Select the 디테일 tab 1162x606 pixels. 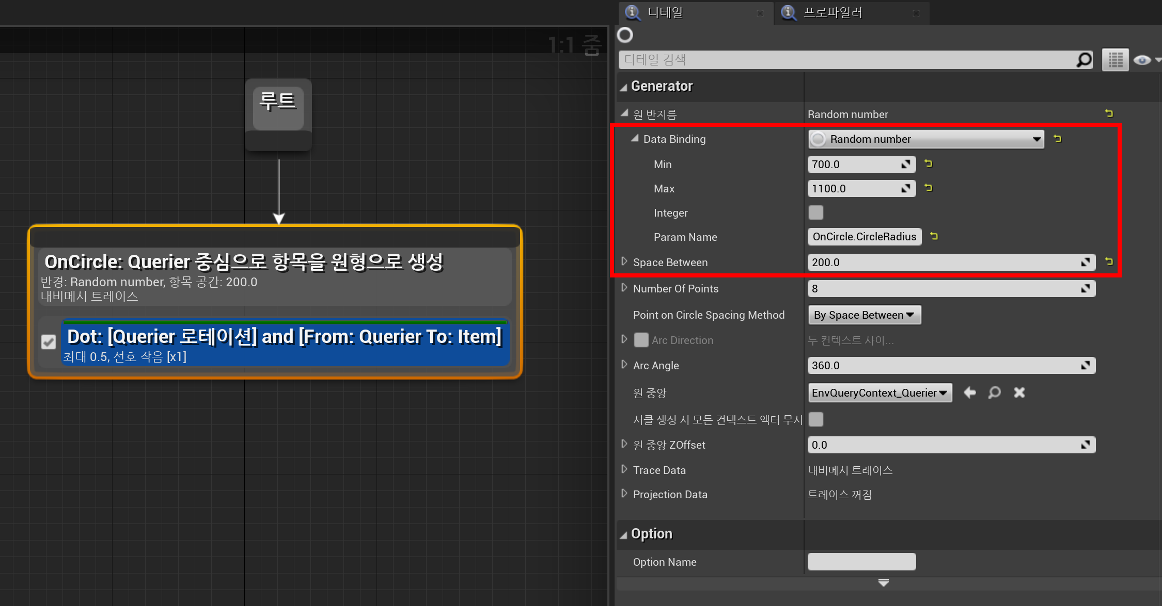click(x=665, y=12)
